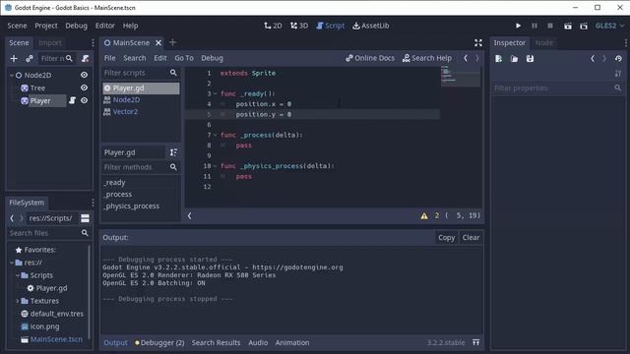630x354 pixels.
Task: Open the script editor File menu
Action: pos(109,58)
